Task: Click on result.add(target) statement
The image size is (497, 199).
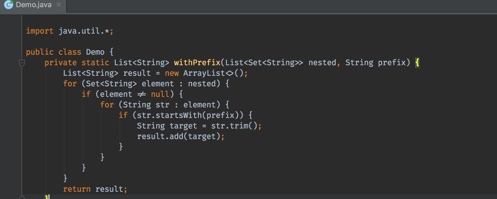Action: [x=179, y=136]
